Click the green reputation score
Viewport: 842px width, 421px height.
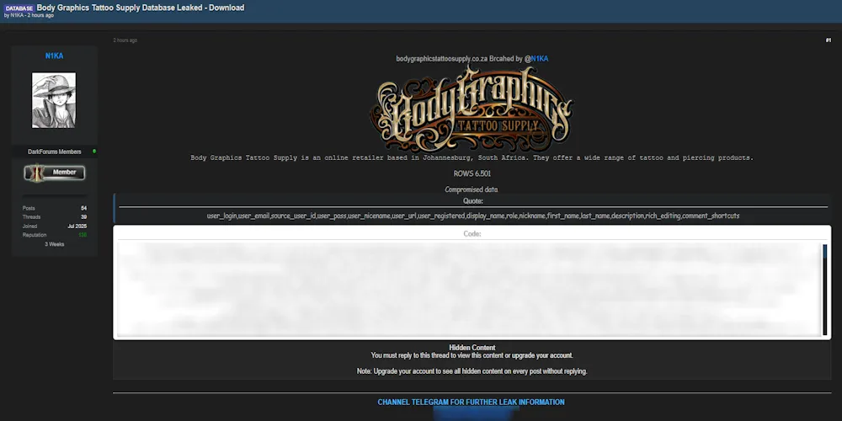click(83, 235)
